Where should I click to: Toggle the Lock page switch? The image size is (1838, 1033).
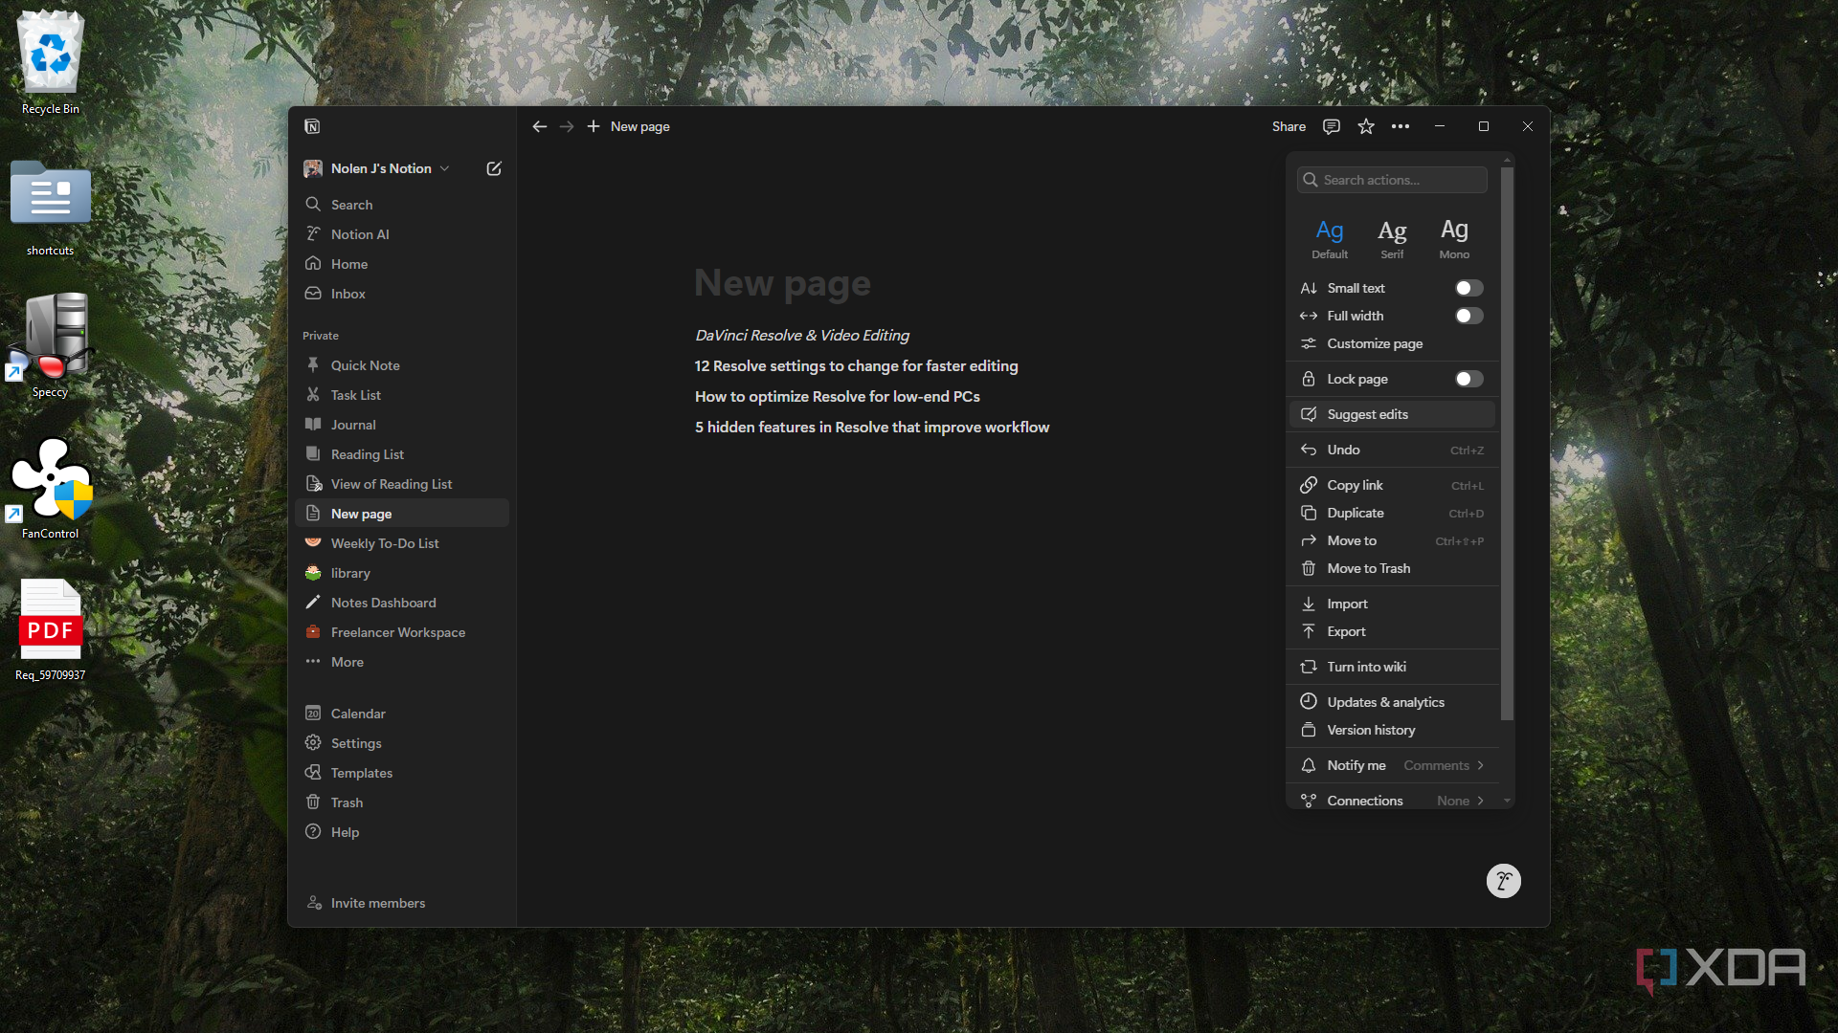pyautogui.click(x=1469, y=379)
